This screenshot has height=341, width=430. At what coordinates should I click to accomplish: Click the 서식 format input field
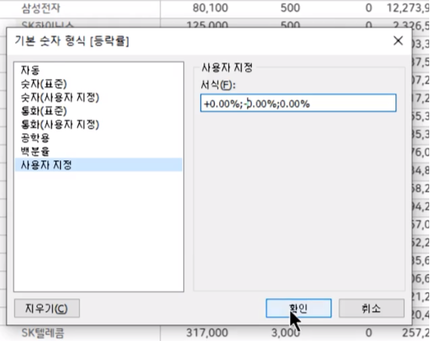point(298,103)
